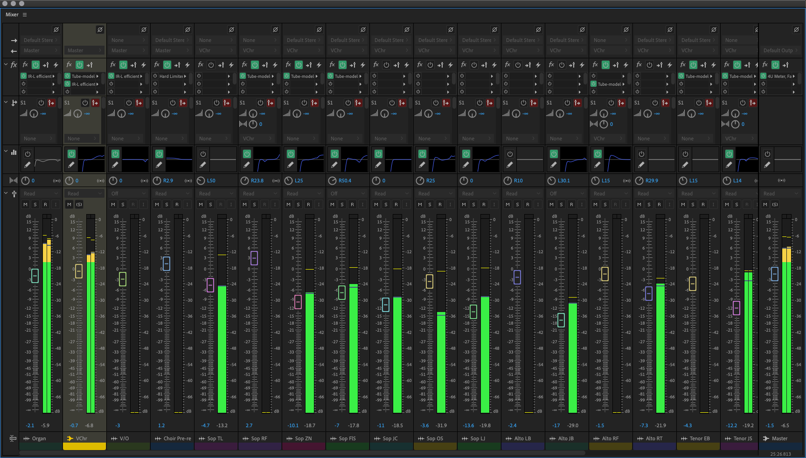
Task: Select the Choir Pre-re track name
Action: [177, 438]
